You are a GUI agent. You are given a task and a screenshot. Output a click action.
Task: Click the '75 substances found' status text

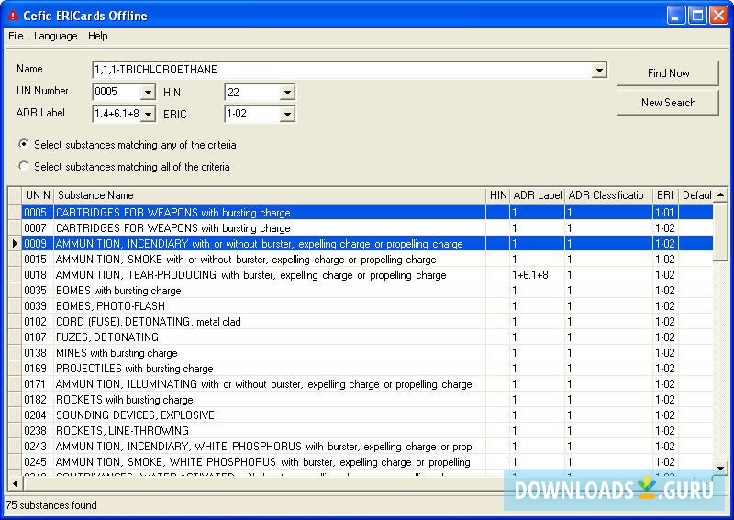51,505
